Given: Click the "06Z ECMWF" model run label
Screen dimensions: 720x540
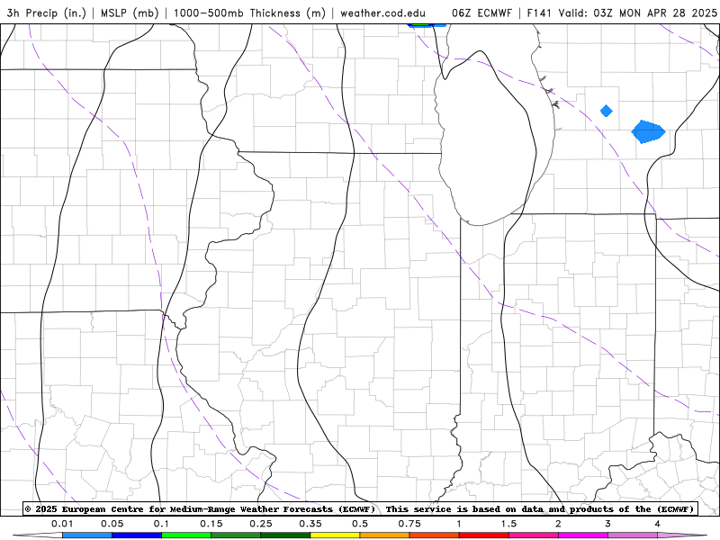Looking at the screenshot, I should pos(481,13).
